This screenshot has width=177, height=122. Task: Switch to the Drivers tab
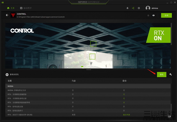(26, 8)
